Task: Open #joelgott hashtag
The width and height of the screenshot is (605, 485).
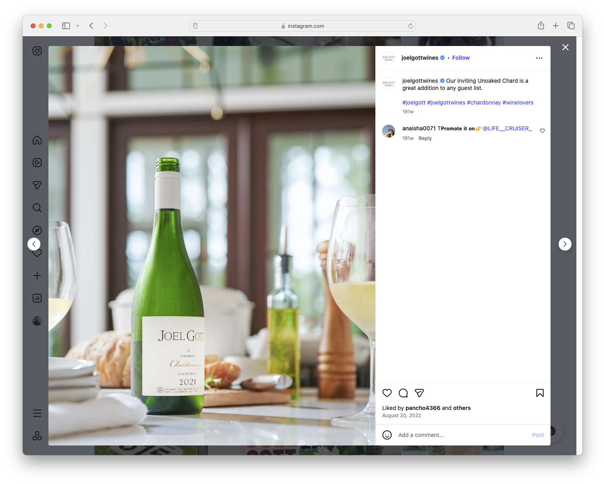Action: click(414, 102)
